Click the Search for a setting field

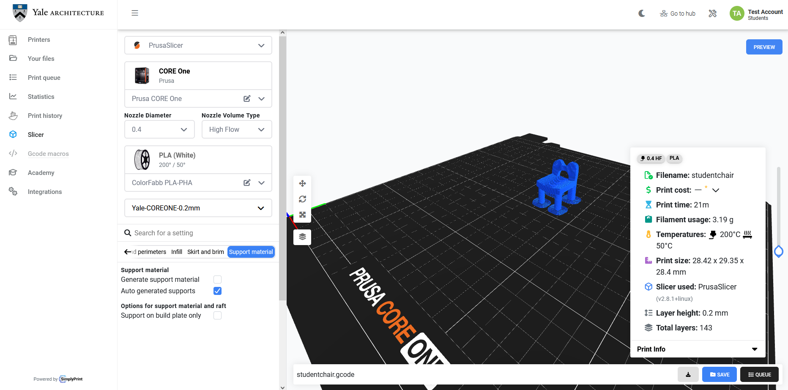click(x=198, y=233)
